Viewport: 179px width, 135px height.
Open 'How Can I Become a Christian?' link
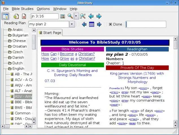pos(68,54)
